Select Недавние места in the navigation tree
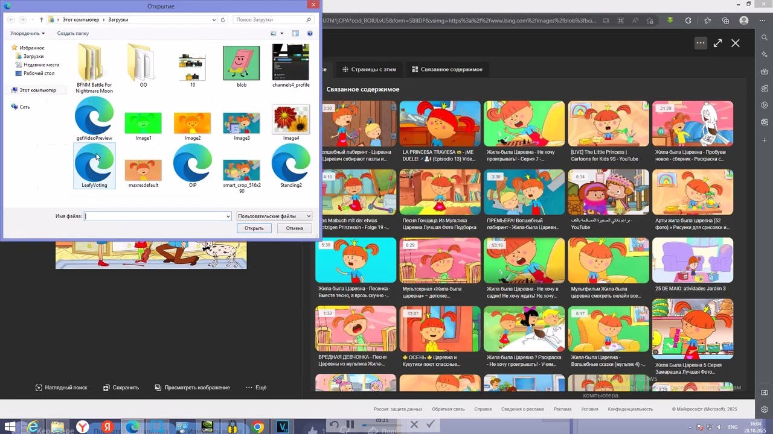 41,64
